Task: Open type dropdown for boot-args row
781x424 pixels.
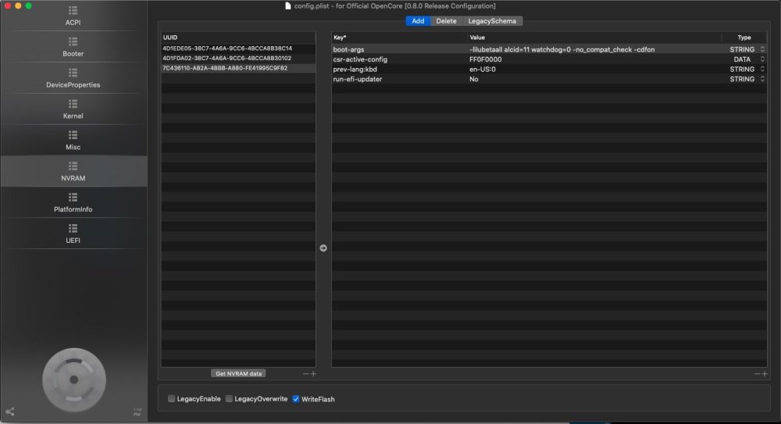Action: point(762,49)
